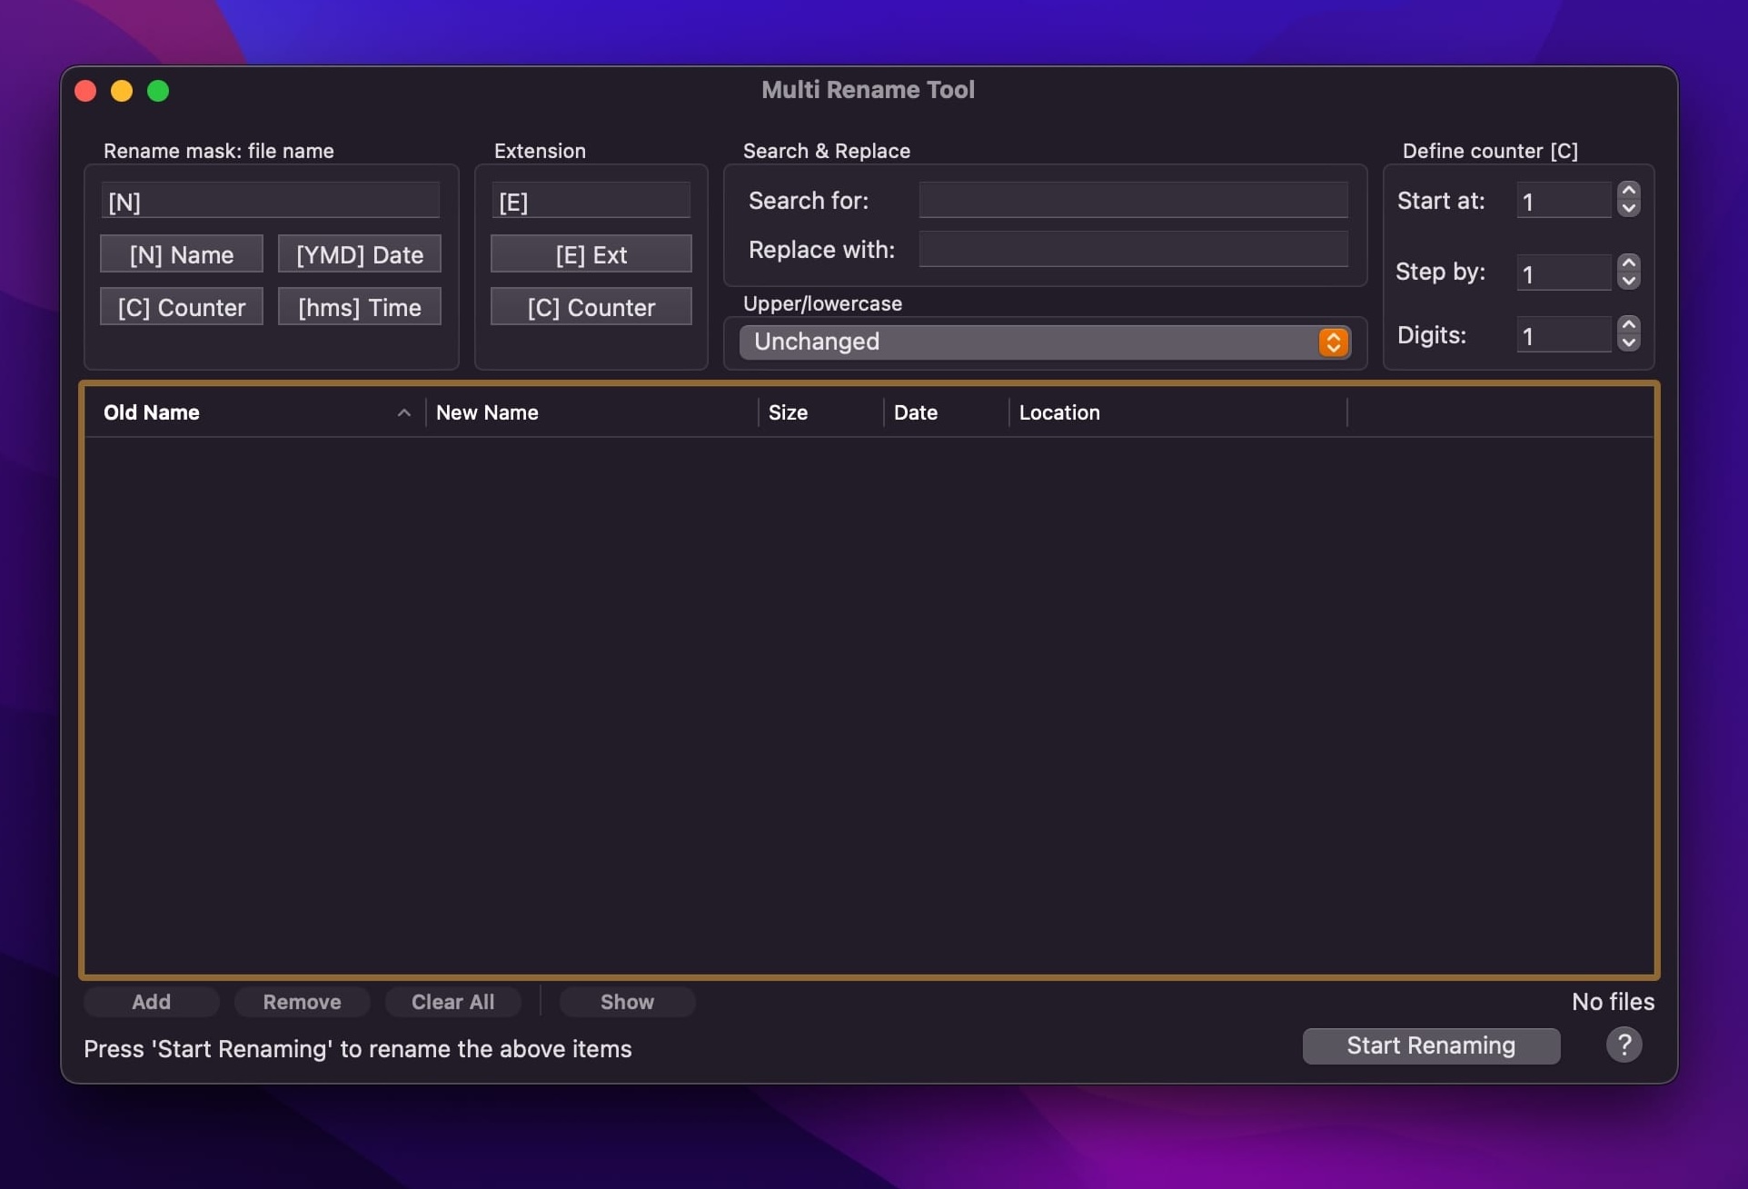This screenshot has height=1189, width=1748.
Task: Decrease the Digits value
Action: [x=1629, y=342]
